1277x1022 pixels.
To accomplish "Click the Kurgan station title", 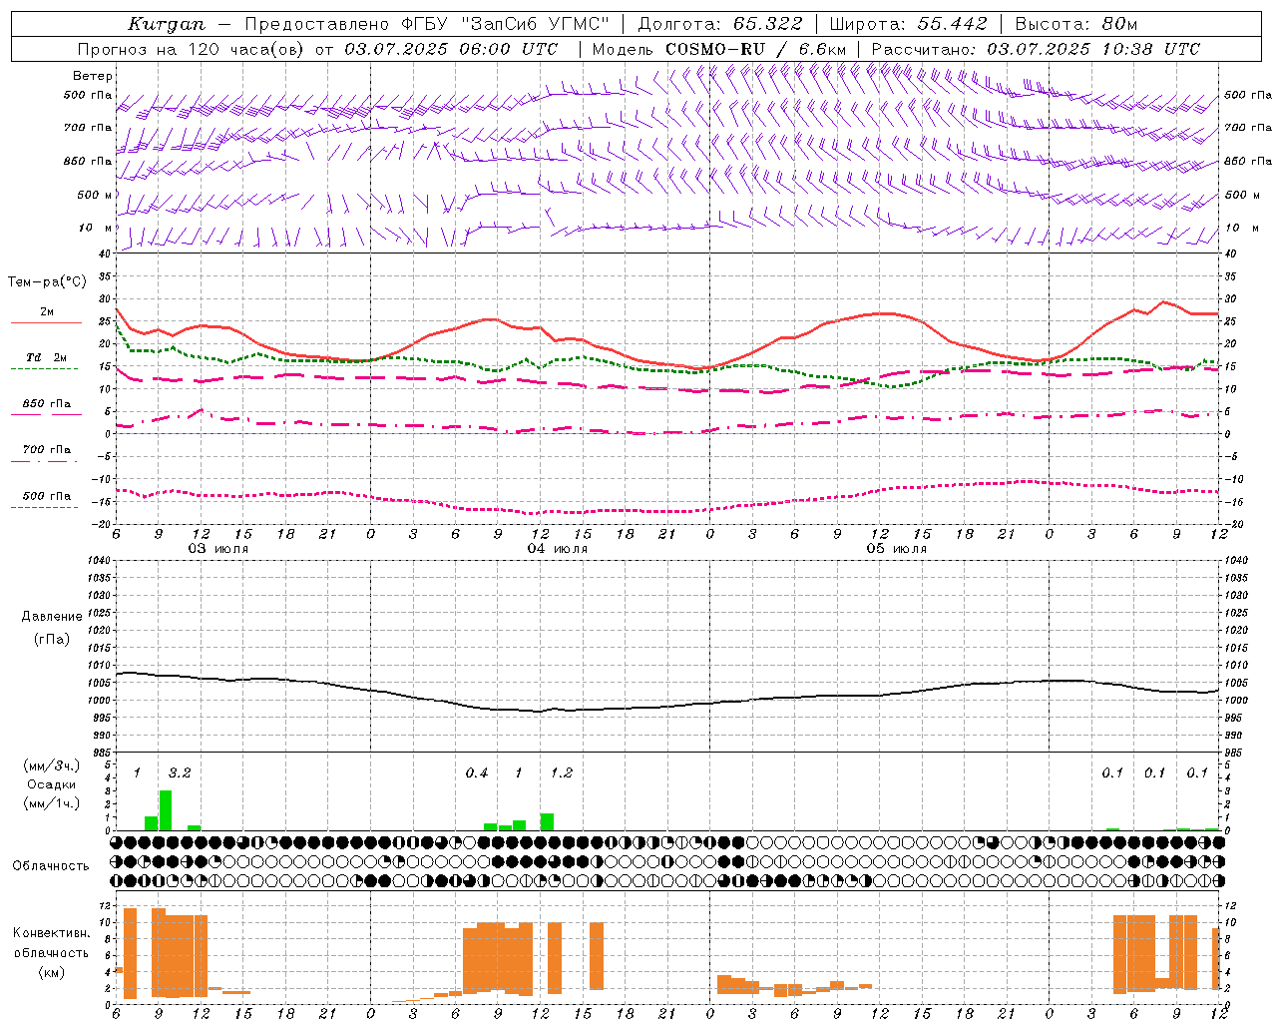I will click(x=167, y=24).
